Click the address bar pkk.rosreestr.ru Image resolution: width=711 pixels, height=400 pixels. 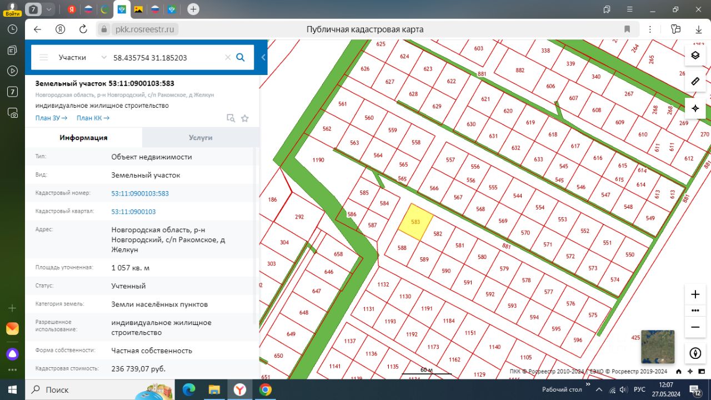click(x=144, y=29)
